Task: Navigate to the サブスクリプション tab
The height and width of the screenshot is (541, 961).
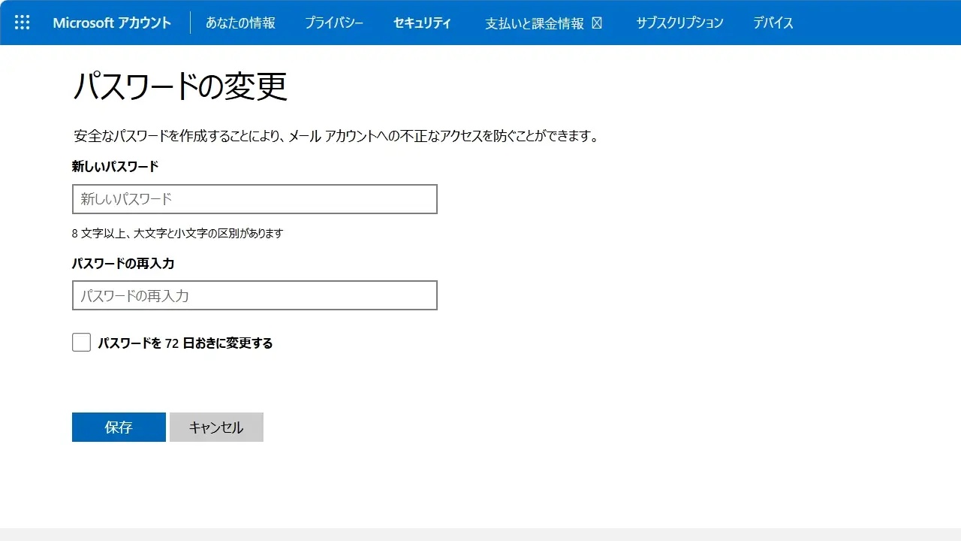Action: click(679, 23)
